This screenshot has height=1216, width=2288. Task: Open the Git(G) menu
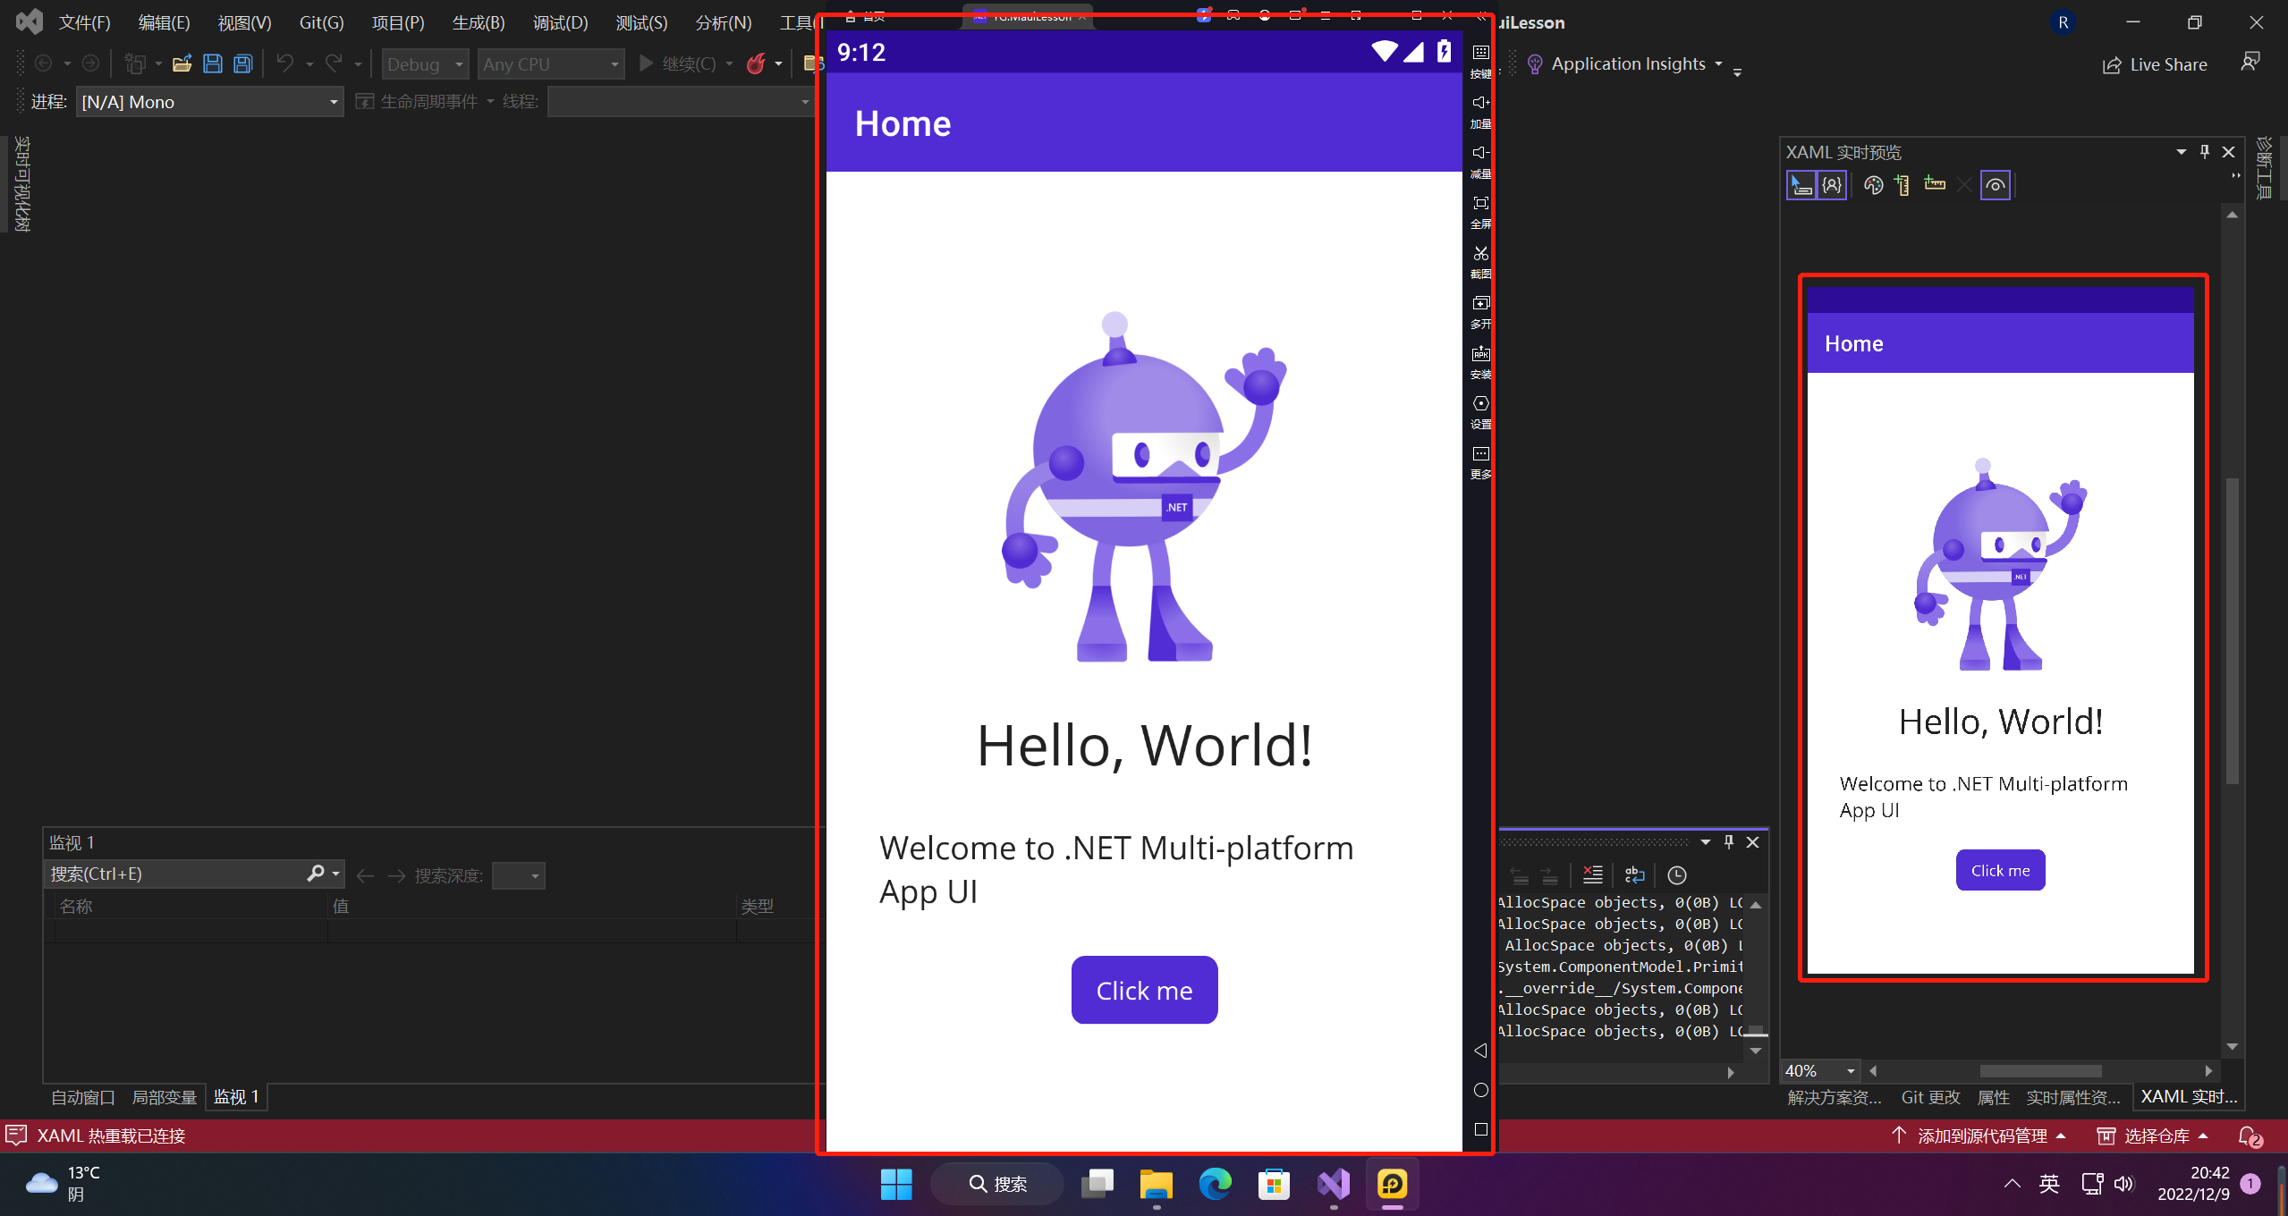pos(321,22)
